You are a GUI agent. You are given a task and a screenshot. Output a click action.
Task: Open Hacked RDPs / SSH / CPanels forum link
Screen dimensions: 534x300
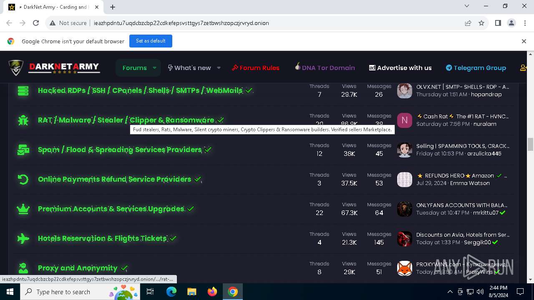tap(140, 90)
